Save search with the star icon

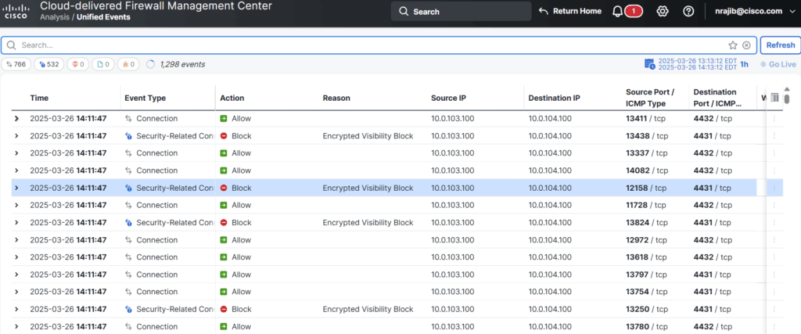pyautogui.click(x=733, y=45)
